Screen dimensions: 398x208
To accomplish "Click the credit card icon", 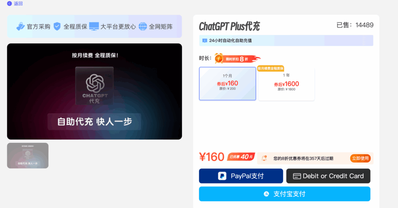I will (297, 176).
